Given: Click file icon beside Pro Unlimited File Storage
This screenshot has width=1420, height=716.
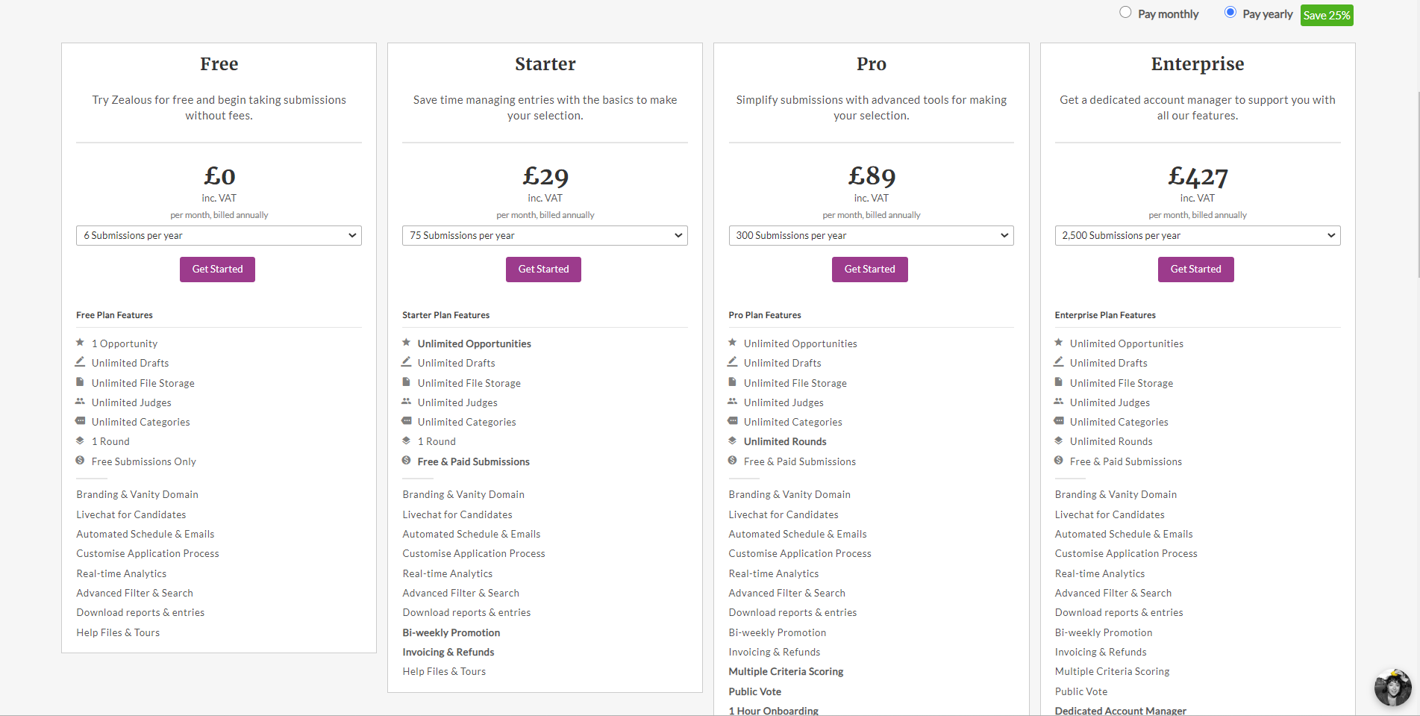Looking at the screenshot, I should click(733, 382).
